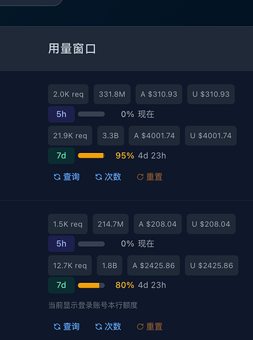This screenshot has width=253, height=340.
Task: Click the 当前显示登录账号本行额度 note text
Action: (x=93, y=305)
